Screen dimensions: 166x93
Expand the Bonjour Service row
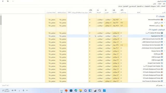click(x=164, y=51)
